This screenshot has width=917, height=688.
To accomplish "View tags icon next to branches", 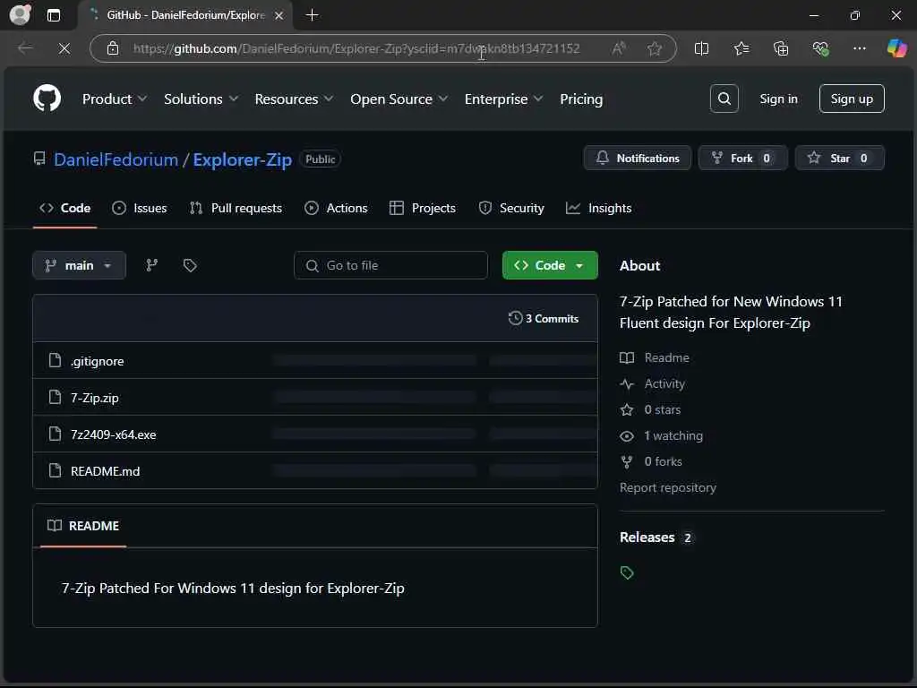I will click(190, 265).
